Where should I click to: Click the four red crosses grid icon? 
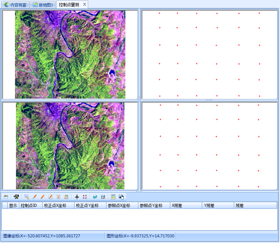[85, 197]
